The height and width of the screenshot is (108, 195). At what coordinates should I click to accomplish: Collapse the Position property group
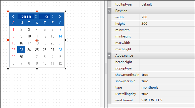[x=109, y=11]
